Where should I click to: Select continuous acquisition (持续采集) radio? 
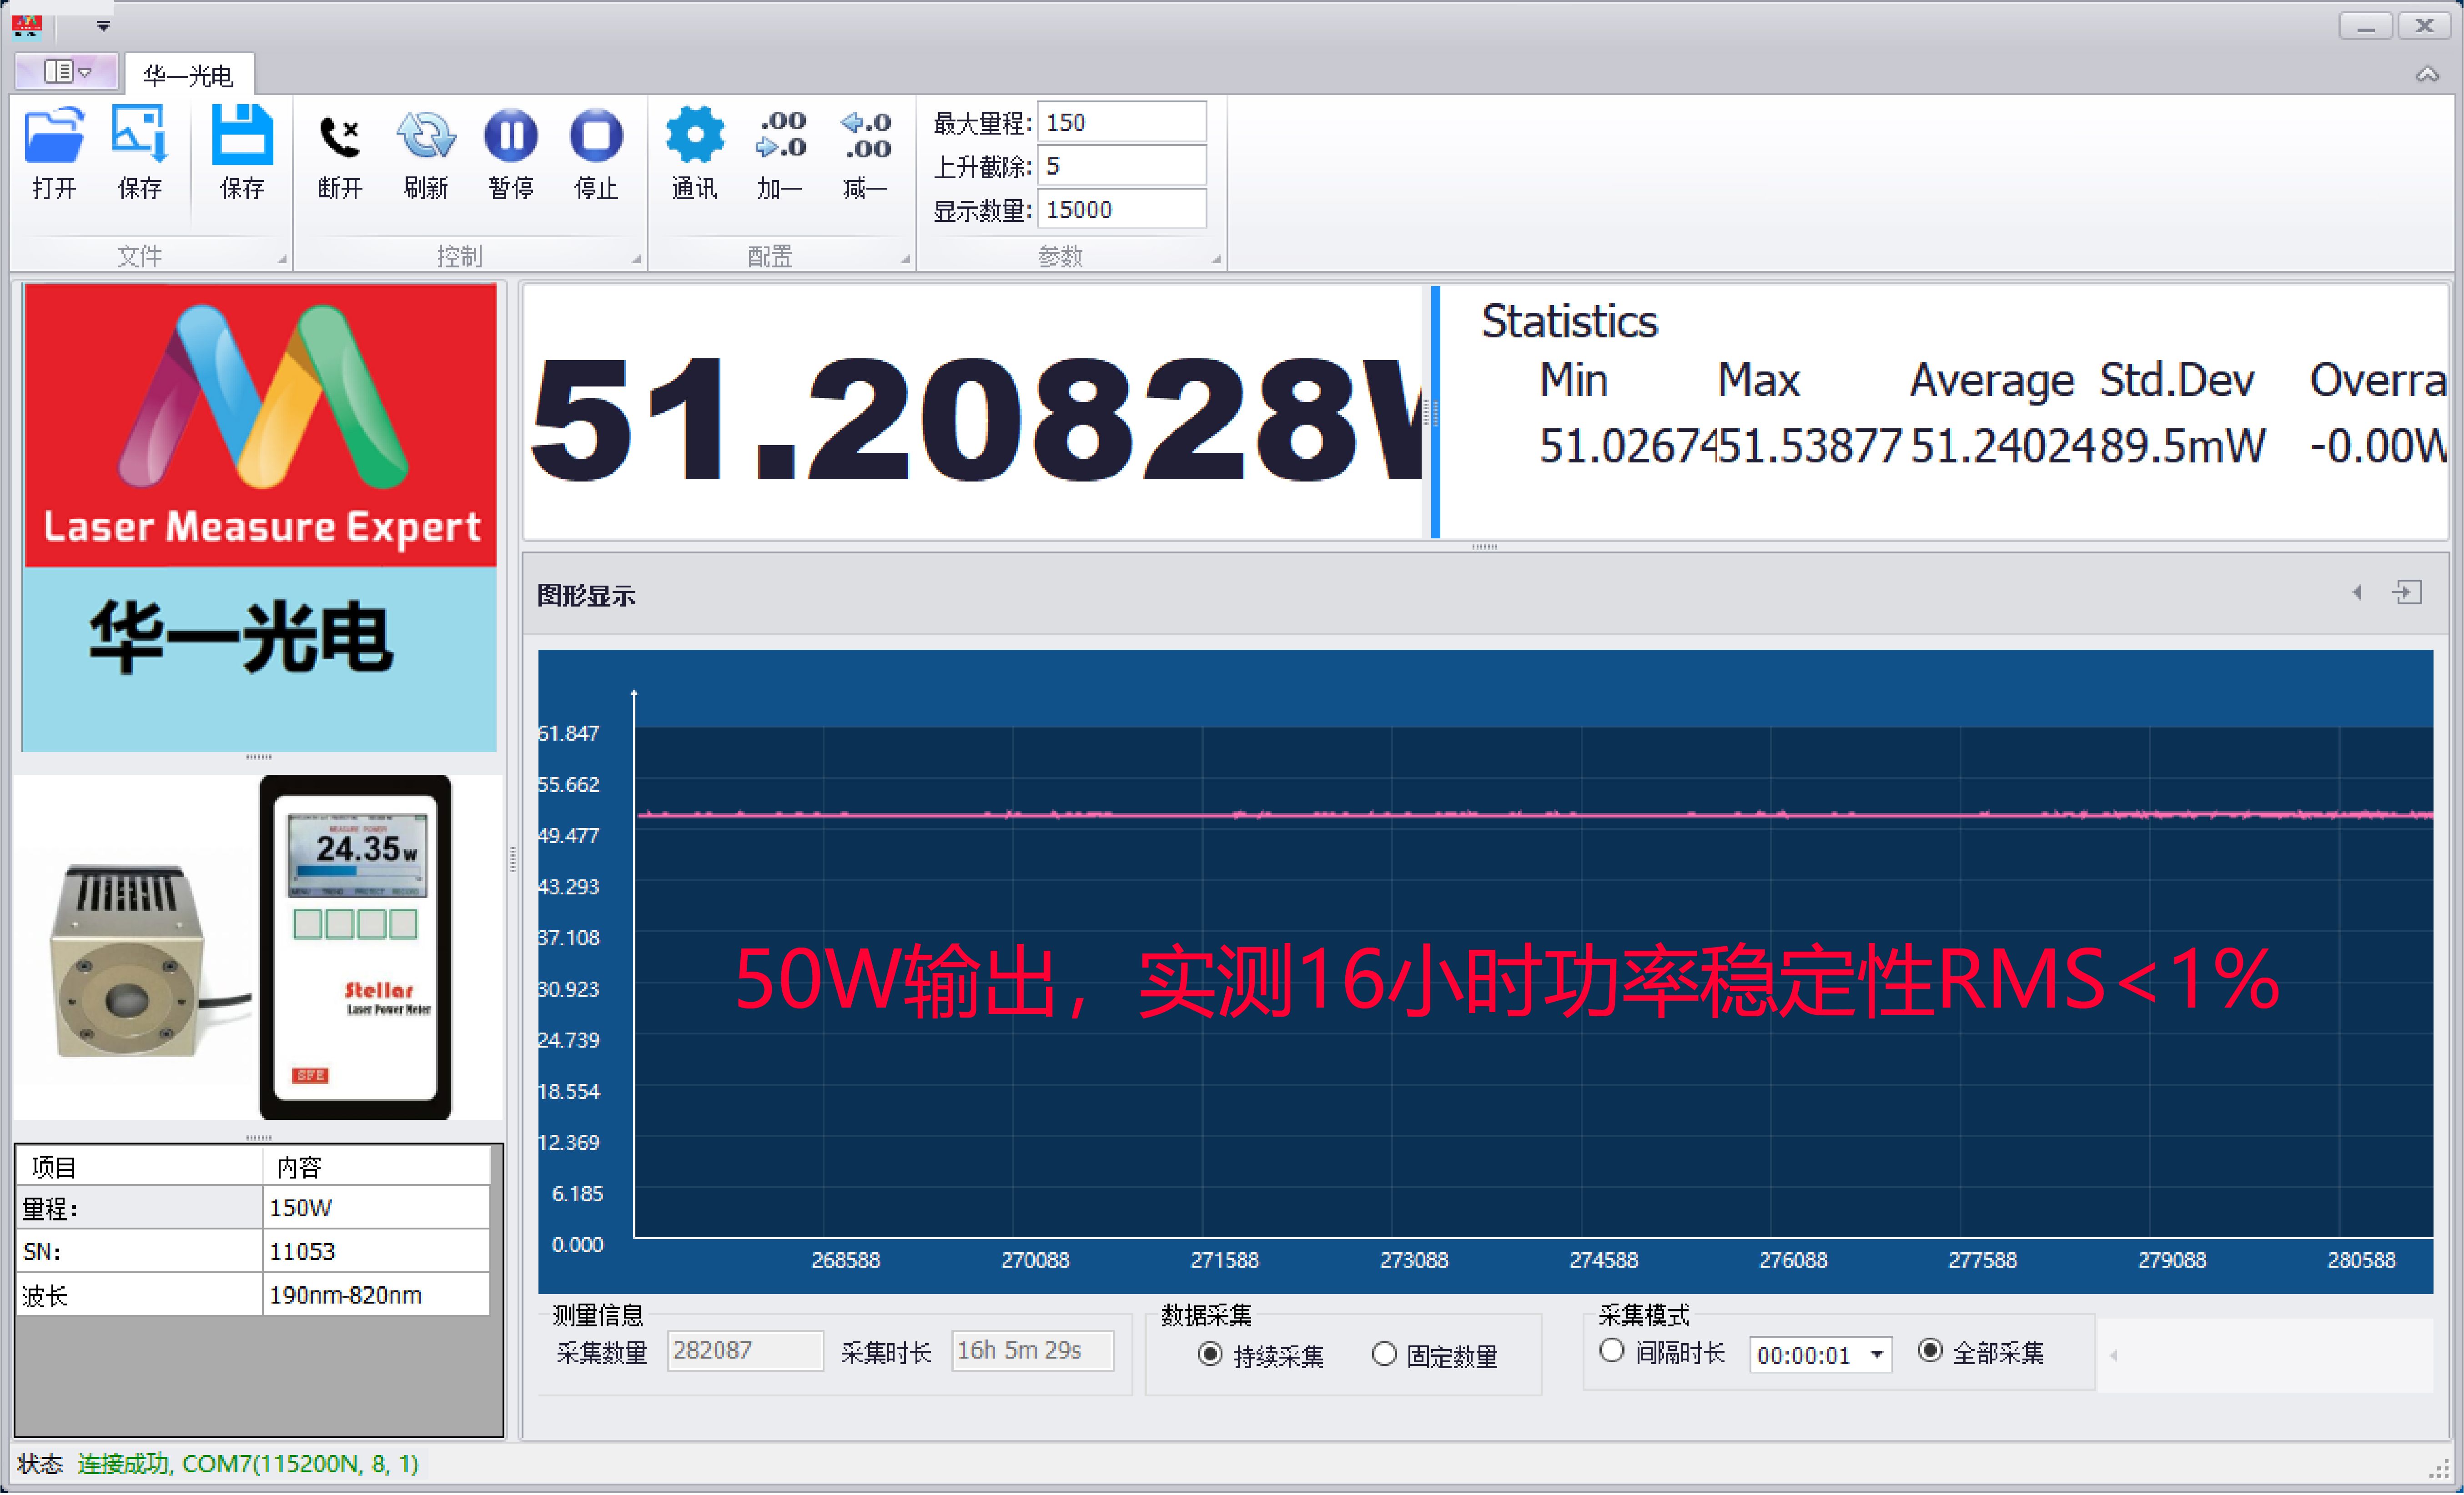tap(1210, 1355)
